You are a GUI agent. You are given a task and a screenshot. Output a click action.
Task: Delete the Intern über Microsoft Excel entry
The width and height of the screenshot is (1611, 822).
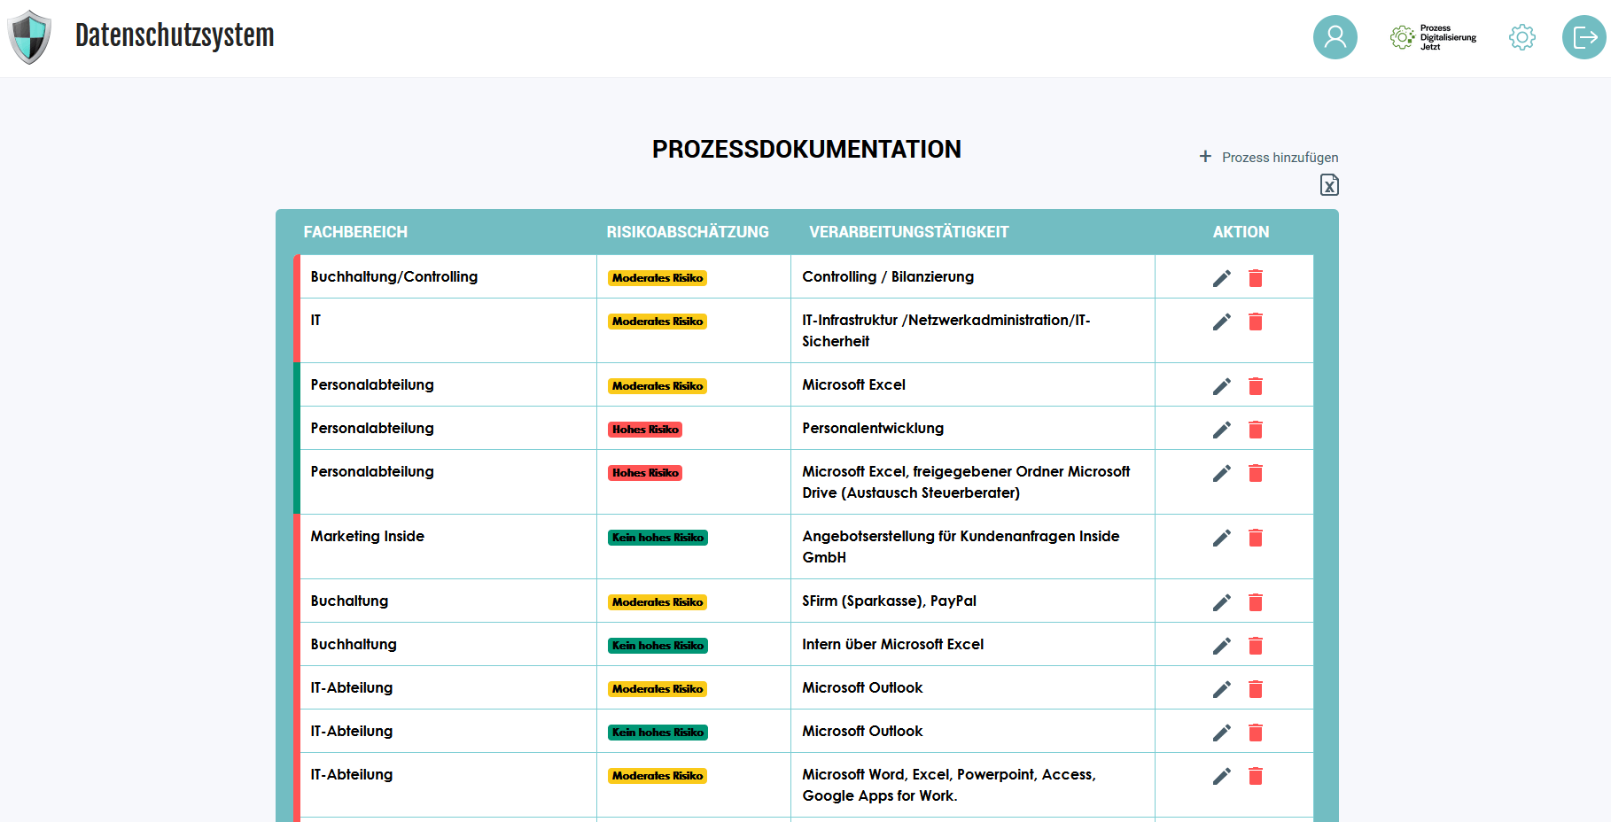click(1256, 646)
